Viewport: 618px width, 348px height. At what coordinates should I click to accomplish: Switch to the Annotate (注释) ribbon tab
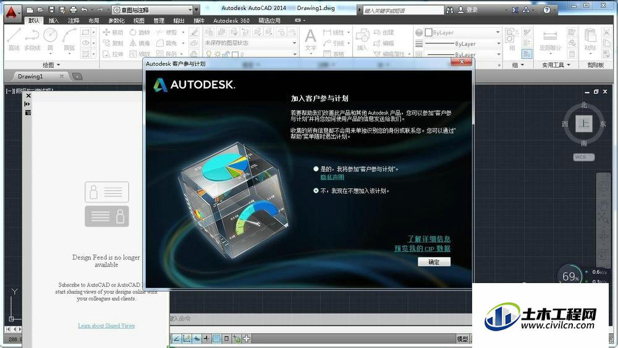(74, 20)
